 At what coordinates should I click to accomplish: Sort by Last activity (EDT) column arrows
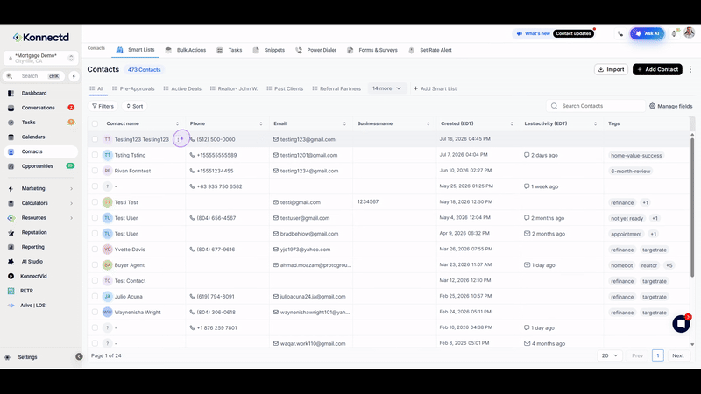pos(595,123)
